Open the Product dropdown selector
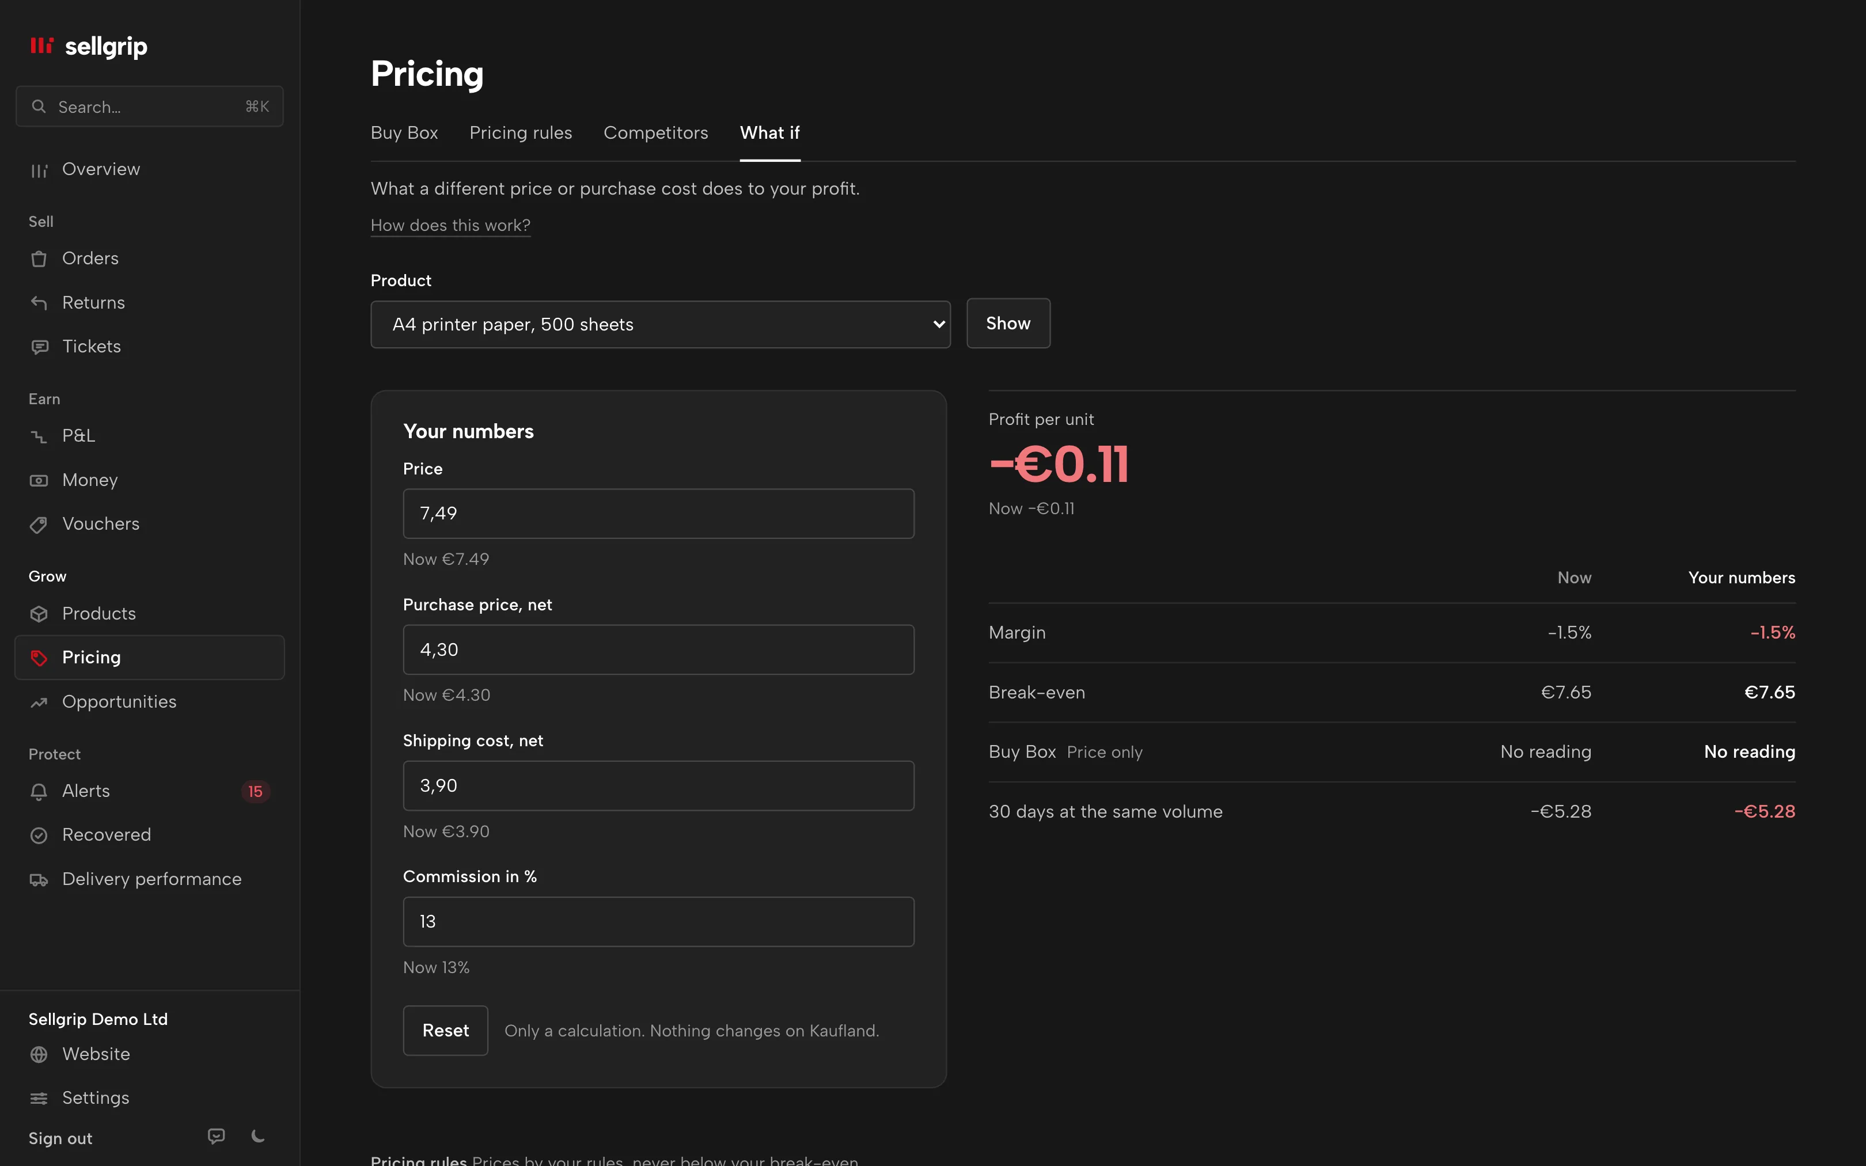The height and width of the screenshot is (1166, 1866). 660,325
